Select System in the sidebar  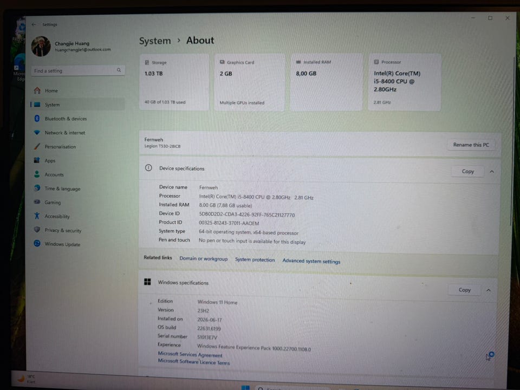pos(78,105)
